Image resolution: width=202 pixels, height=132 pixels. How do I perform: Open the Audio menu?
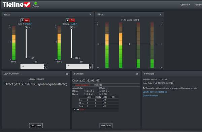pos(198,5)
